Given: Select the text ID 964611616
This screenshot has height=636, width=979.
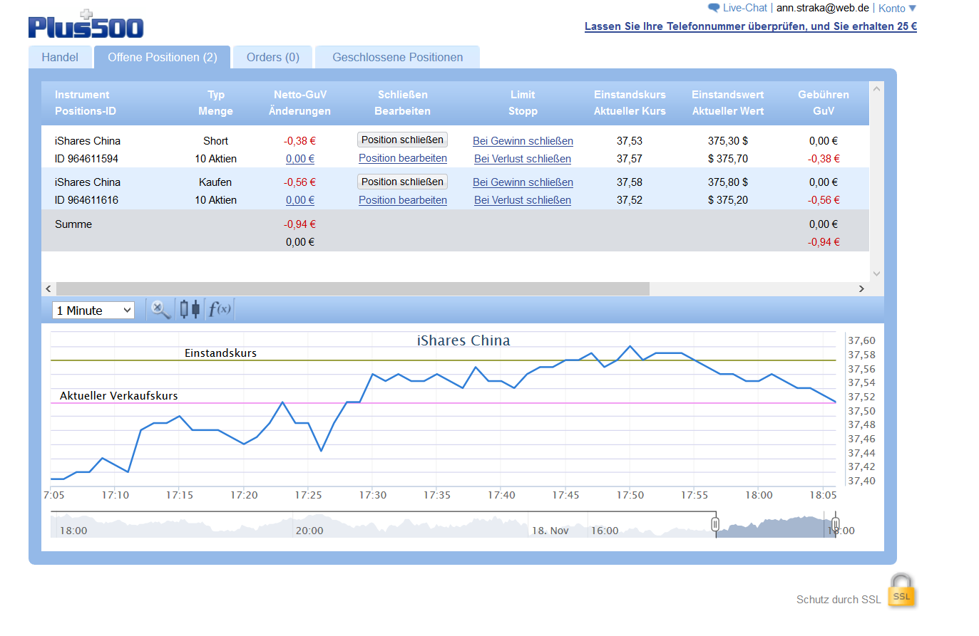Looking at the screenshot, I should (86, 200).
